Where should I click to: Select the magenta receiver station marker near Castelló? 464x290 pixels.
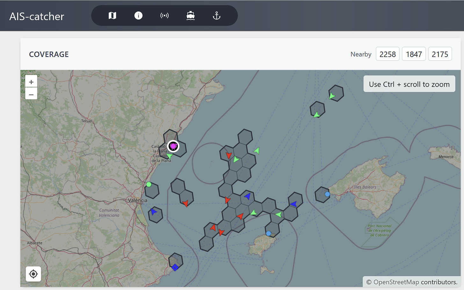coord(173,146)
